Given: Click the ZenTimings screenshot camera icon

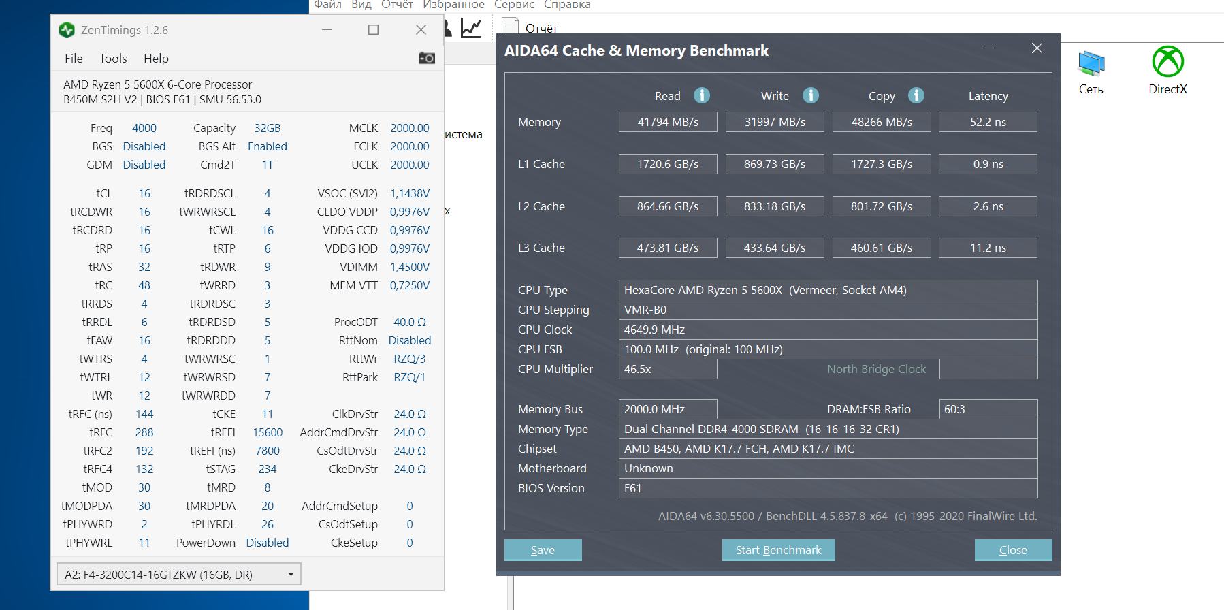Looking at the screenshot, I should pos(427,58).
